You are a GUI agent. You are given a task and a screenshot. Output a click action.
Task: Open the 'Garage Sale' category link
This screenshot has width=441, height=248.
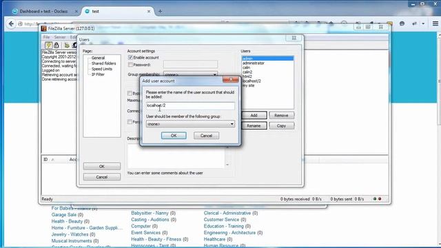point(64,214)
